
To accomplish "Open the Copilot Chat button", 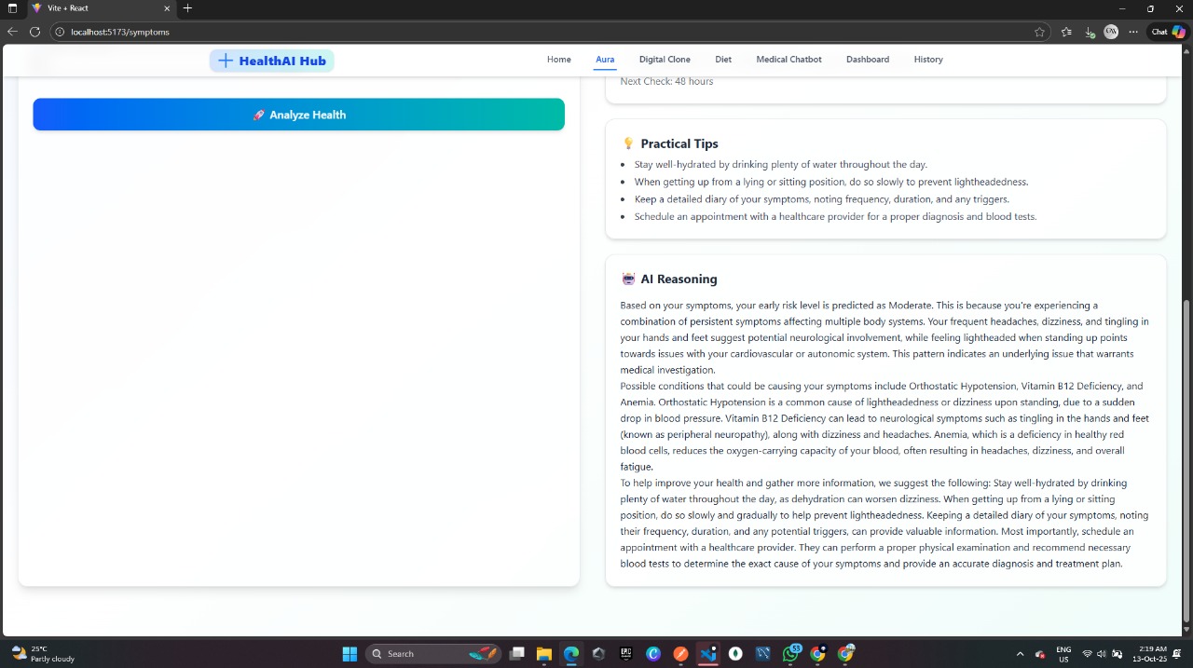I will (x=1169, y=32).
